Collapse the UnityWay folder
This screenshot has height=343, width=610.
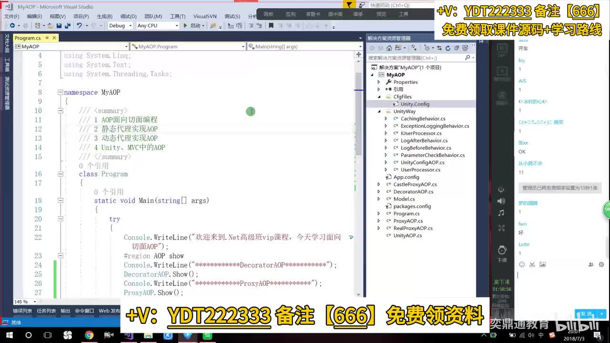pyautogui.click(x=379, y=111)
